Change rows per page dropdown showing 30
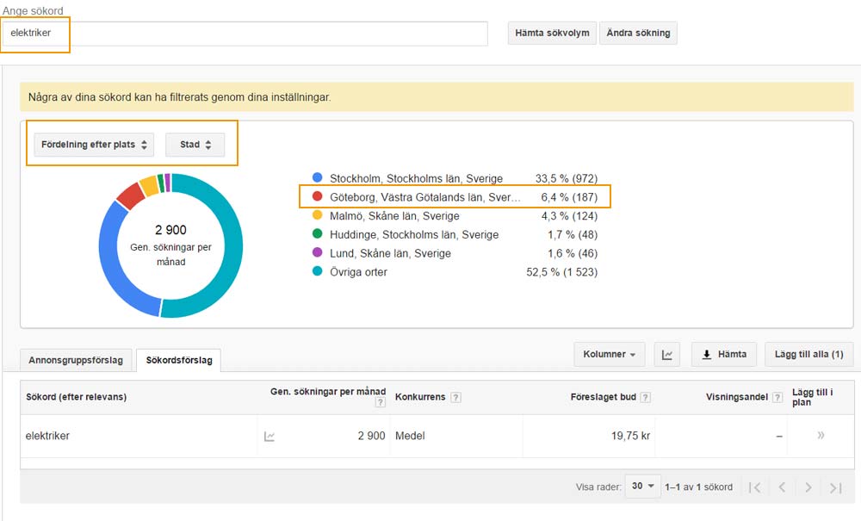Screen dimensions: 861x521 pyautogui.click(x=642, y=487)
